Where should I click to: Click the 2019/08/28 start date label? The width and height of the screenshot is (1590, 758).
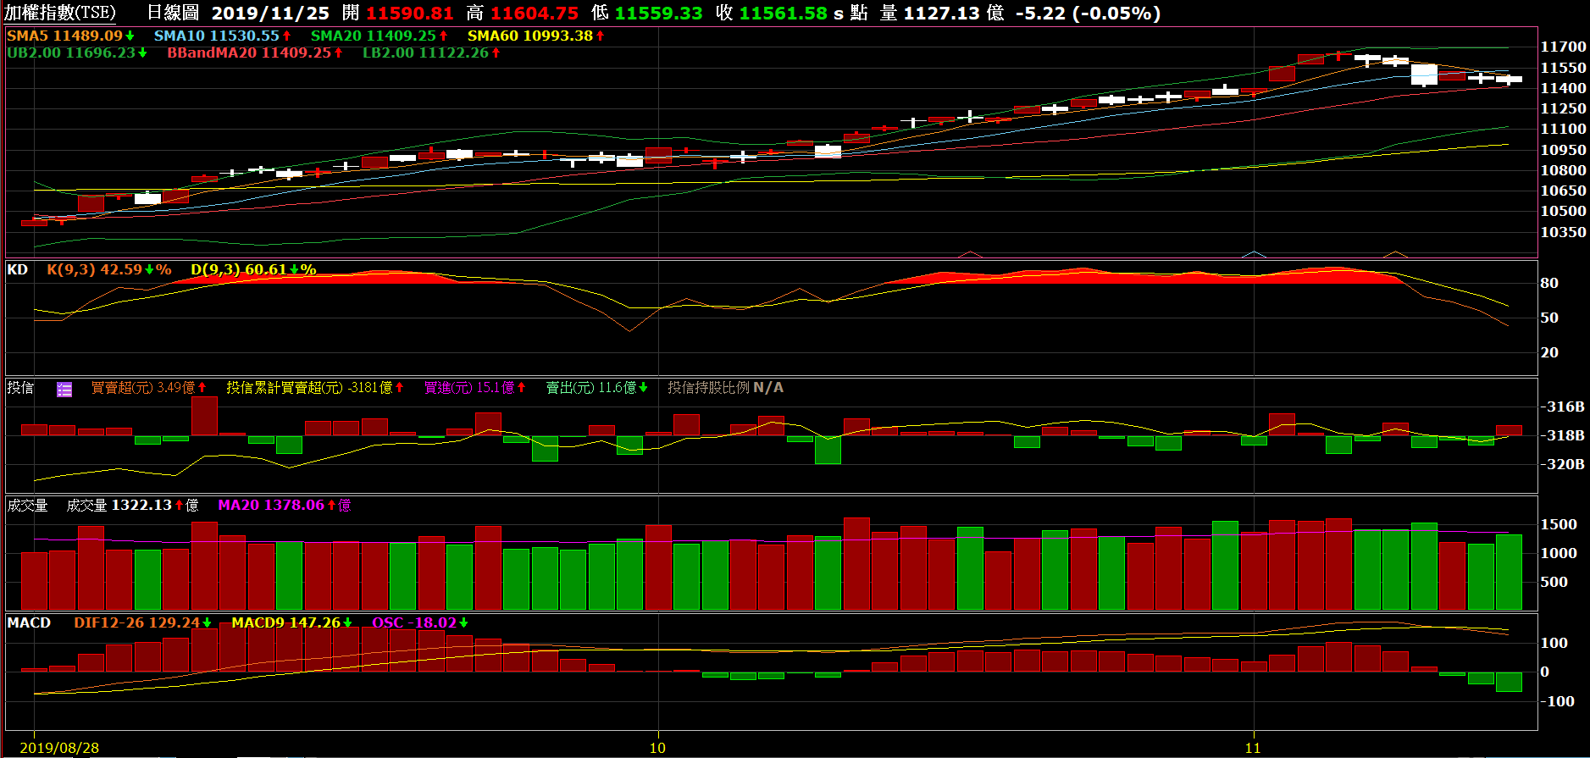coord(59,748)
